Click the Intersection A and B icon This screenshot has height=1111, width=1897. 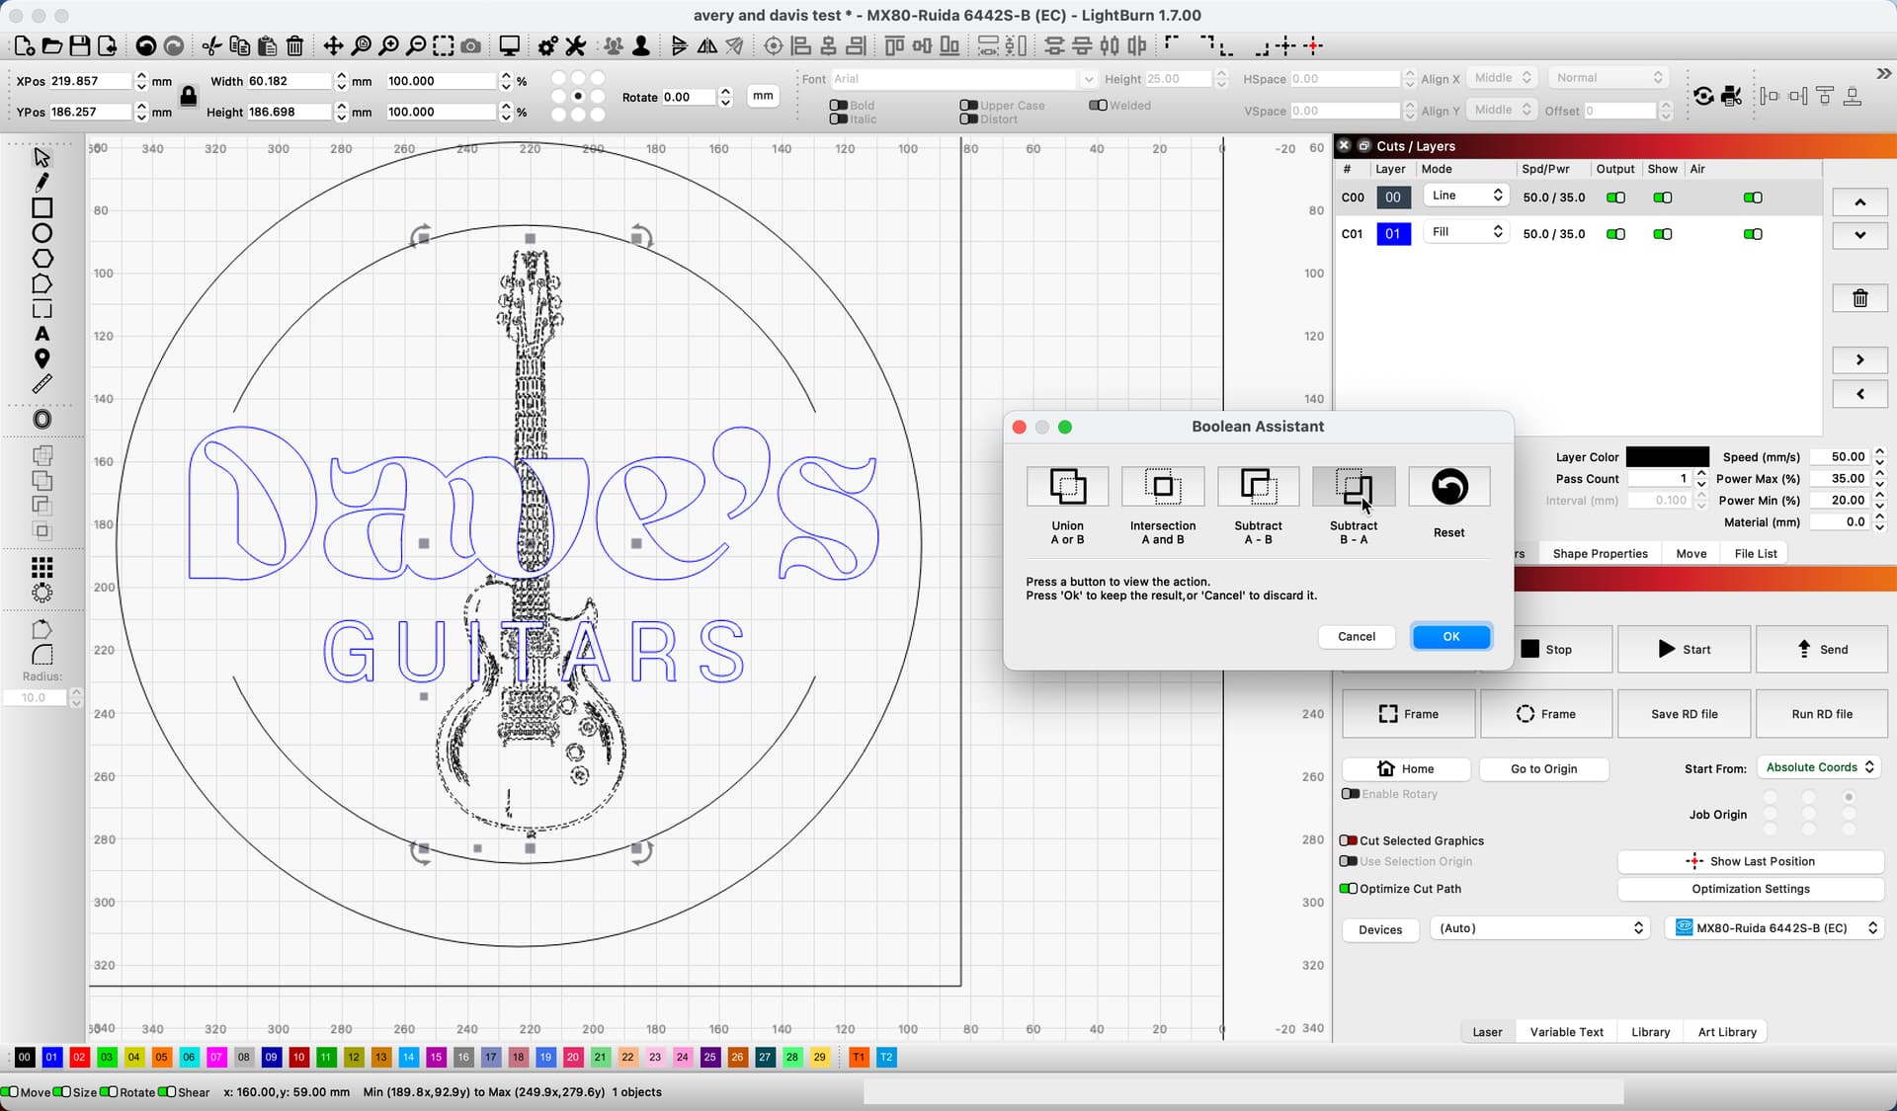[x=1163, y=487]
